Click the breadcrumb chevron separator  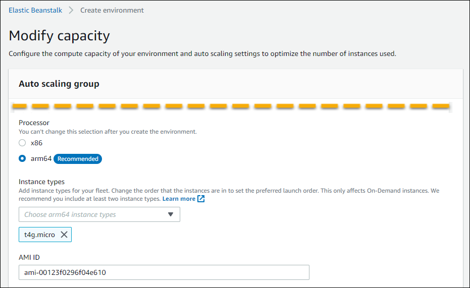pos(71,10)
